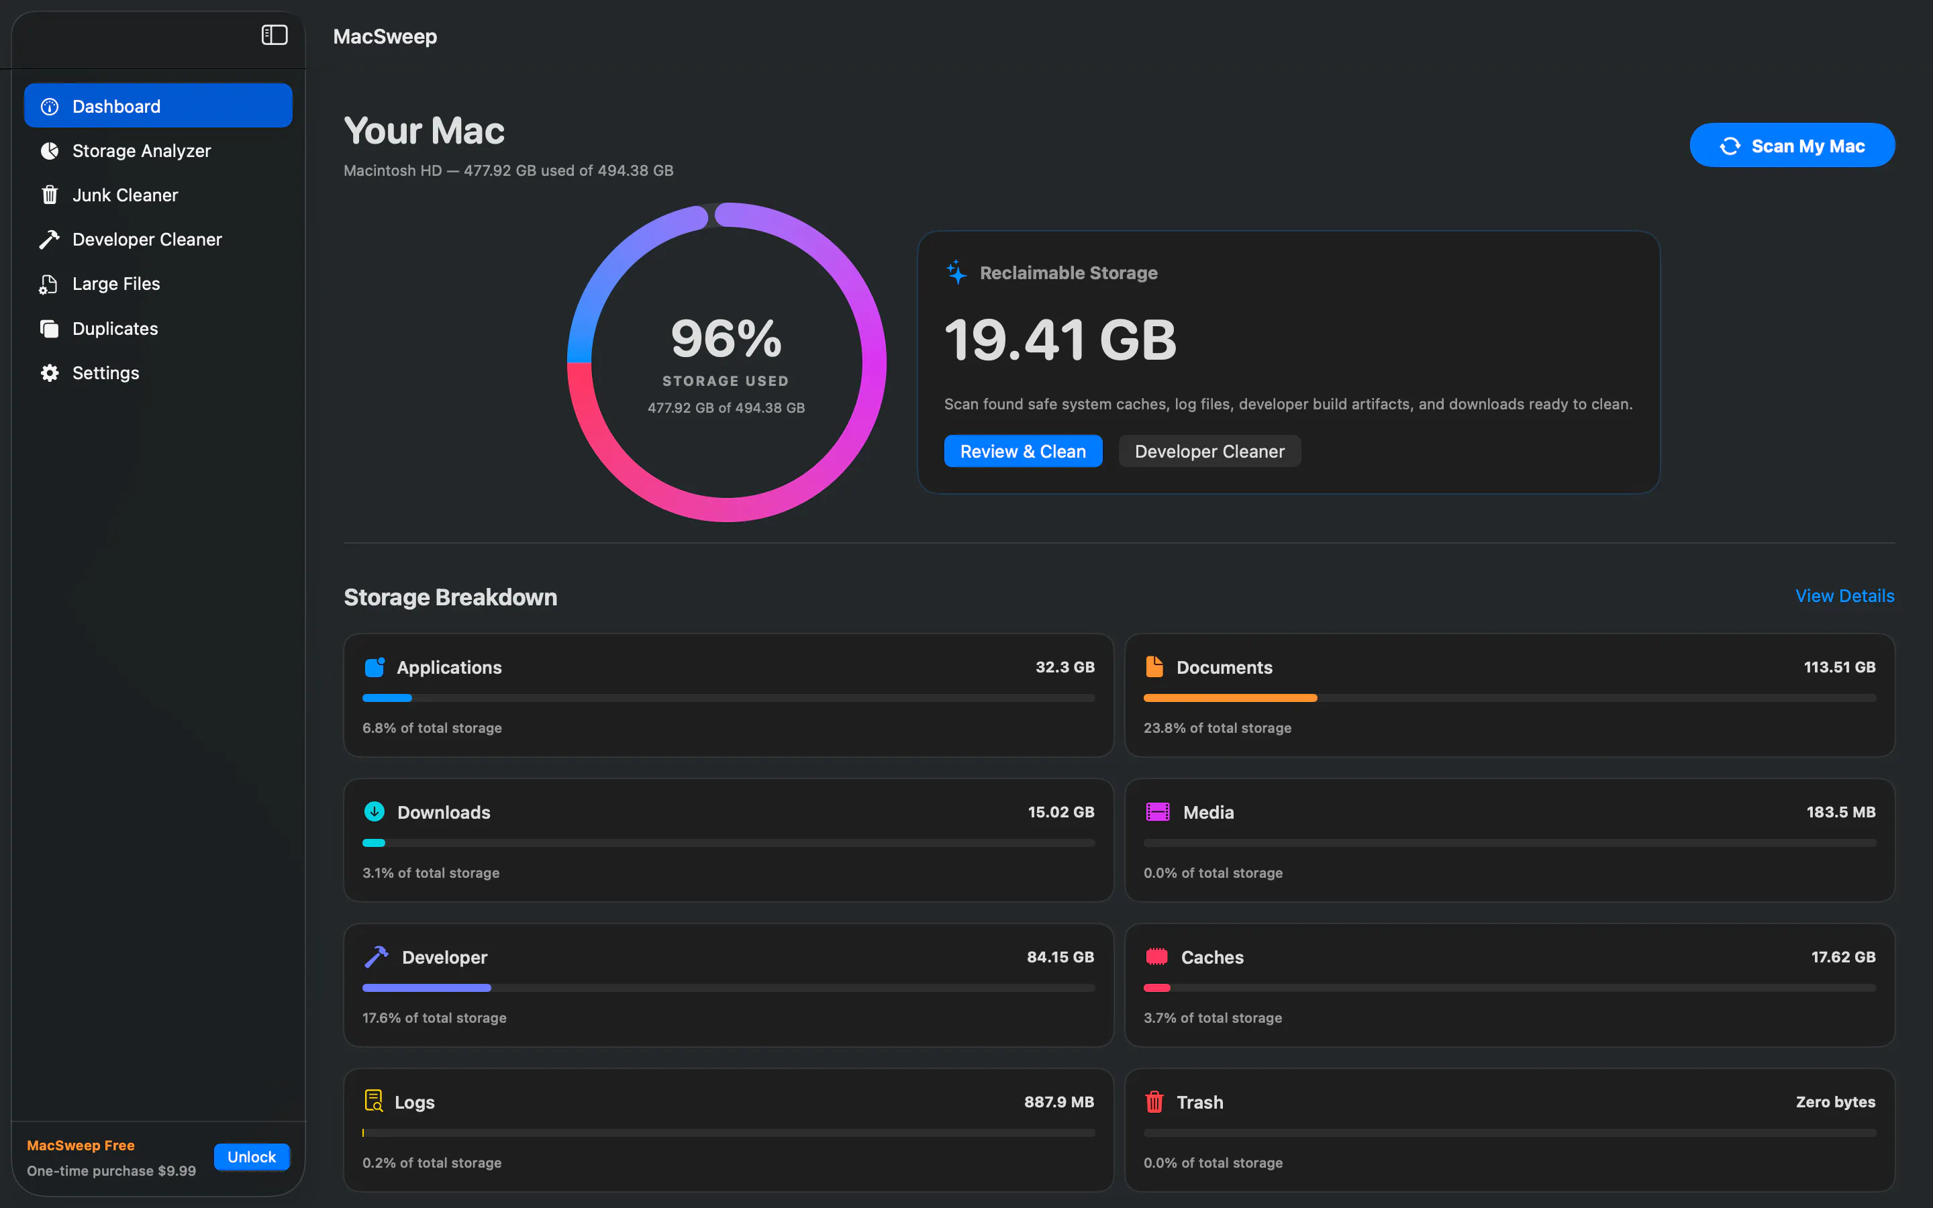1933x1208 pixels.
Task: Click the Logs magnifier document icon
Action: click(x=373, y=1101)
